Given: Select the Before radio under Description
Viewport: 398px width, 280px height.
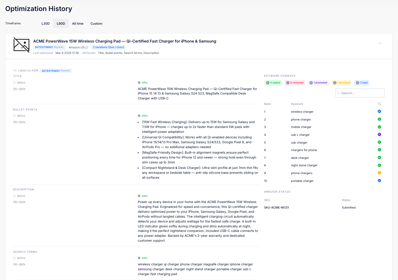Looking at the screenshot, I should (x=14, y=196).
